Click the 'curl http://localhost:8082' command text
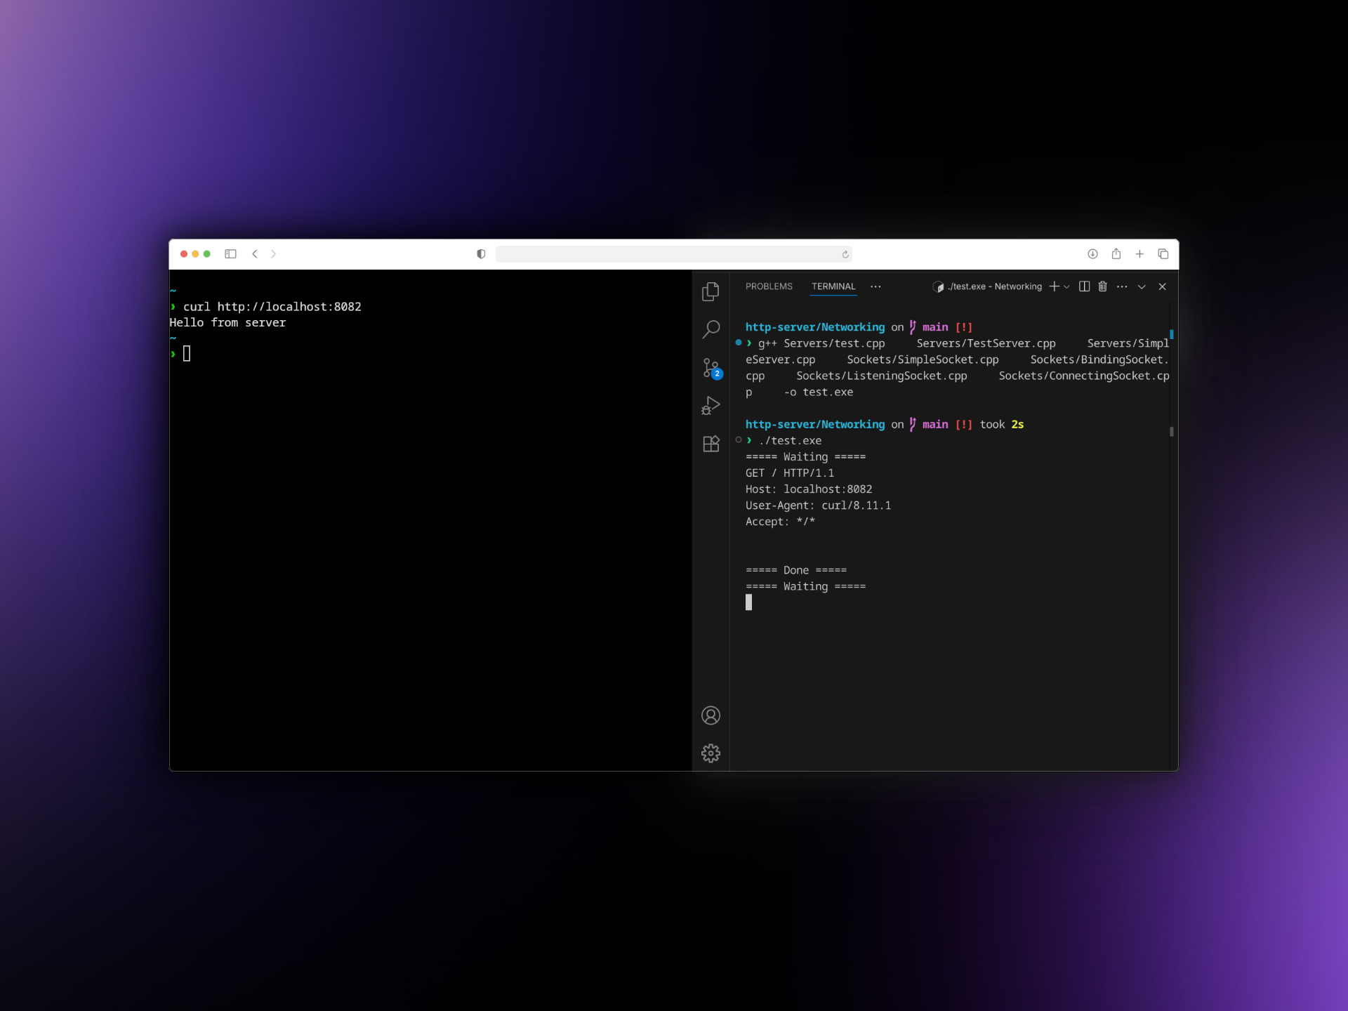 tap(272, 307)
